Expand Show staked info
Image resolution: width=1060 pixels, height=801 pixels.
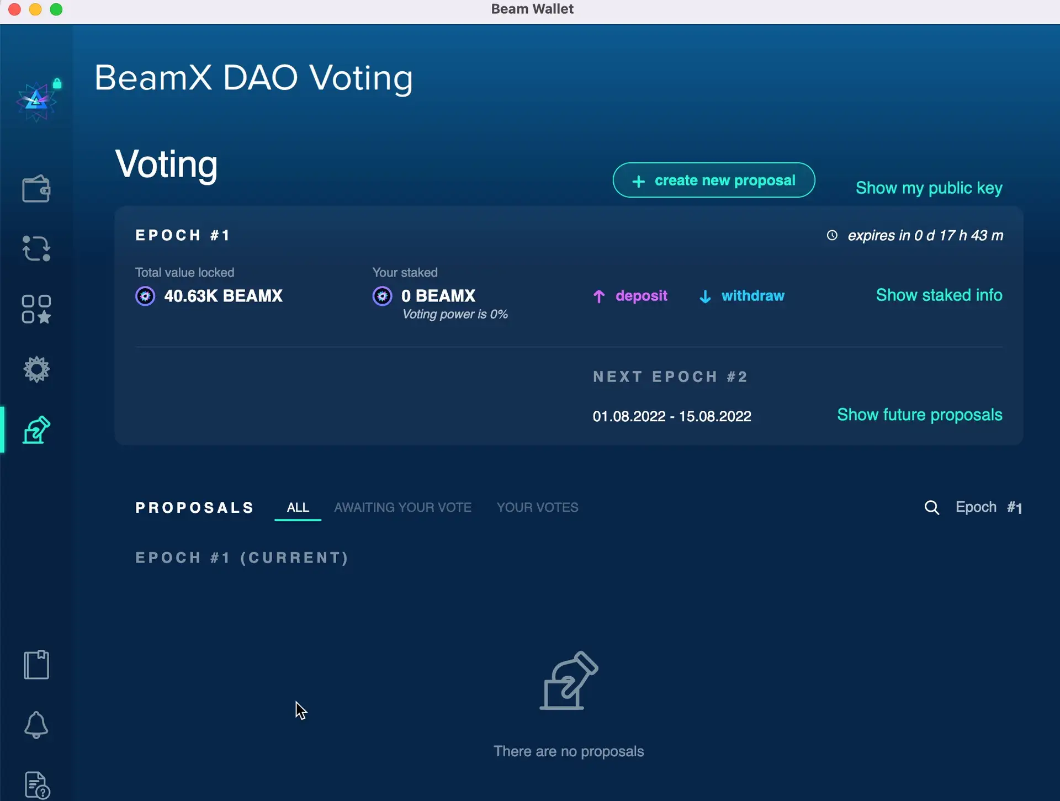tap(939, 295)
